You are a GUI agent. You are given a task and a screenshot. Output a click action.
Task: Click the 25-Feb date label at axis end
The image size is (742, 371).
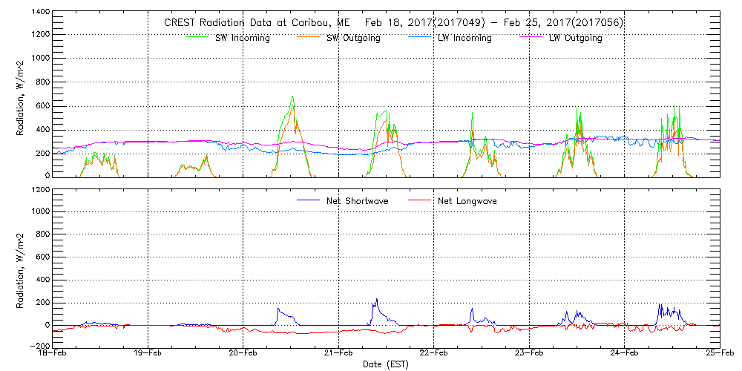tap(718, 354)
